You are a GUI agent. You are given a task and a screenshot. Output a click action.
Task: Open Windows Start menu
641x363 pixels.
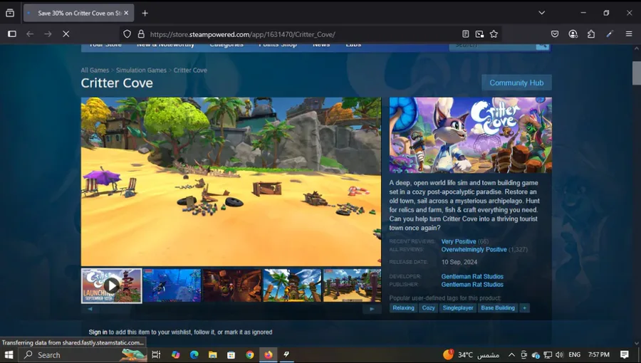point(9,355)
